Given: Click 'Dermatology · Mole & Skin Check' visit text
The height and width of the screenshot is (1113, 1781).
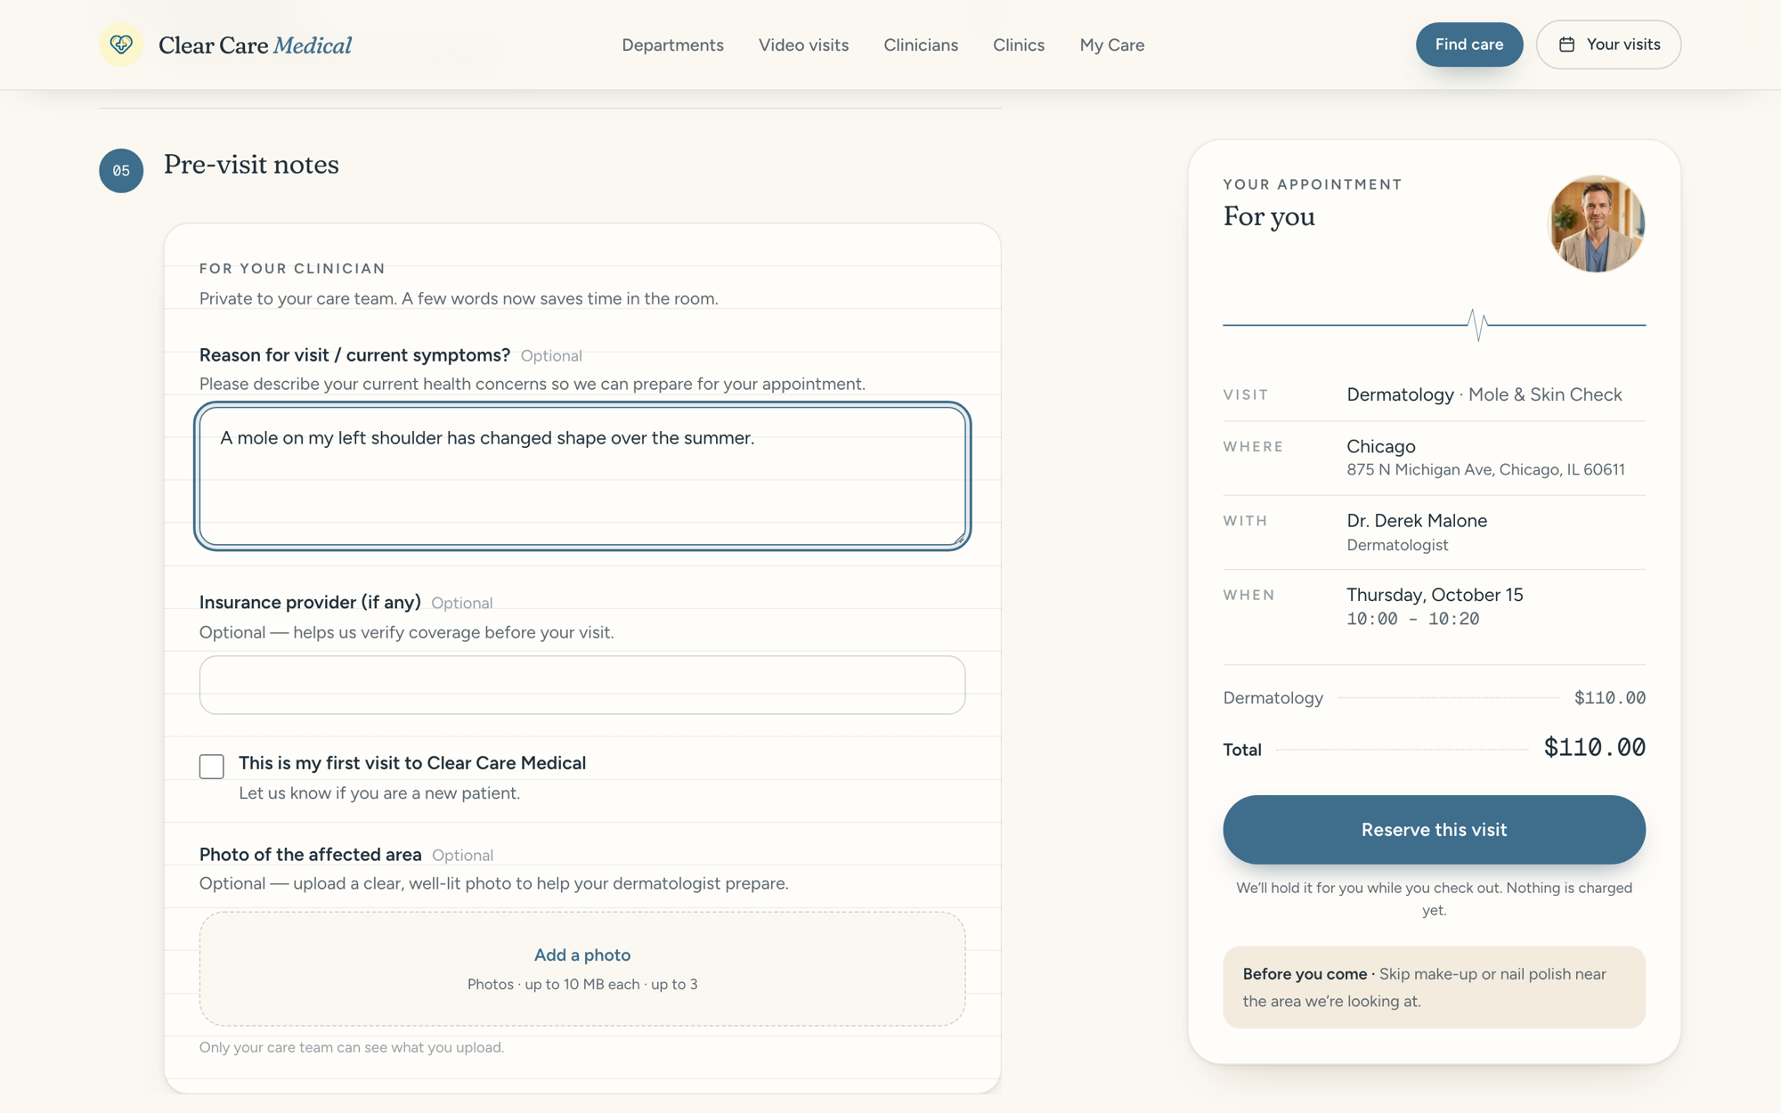Looking at the screenshot, I should click(x=1484, y=394).
